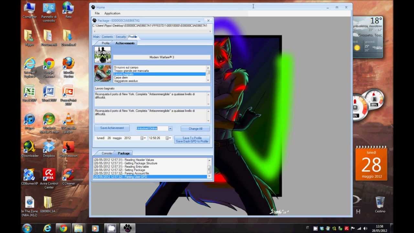Click the achievement list scrollbar down arrow
This screenshot has height=233, width=414.
point(208,80)
